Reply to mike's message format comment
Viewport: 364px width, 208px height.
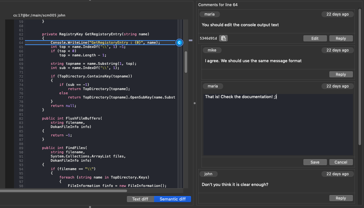point(341,75)
